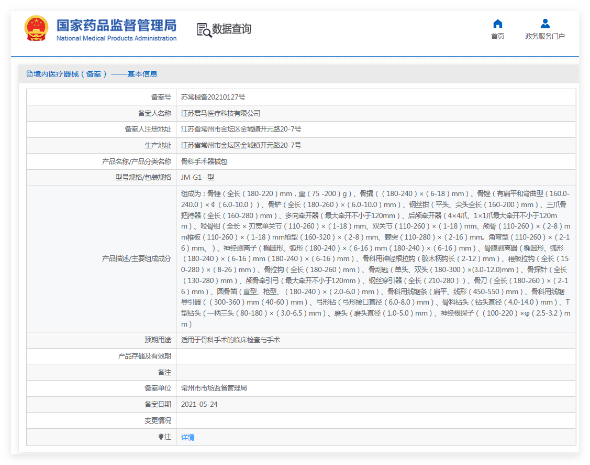The width and height of the screenshot is (590, 465).
Task: Select the 备案号 value 苏常械备20210127号
Action: pos(213,97)
